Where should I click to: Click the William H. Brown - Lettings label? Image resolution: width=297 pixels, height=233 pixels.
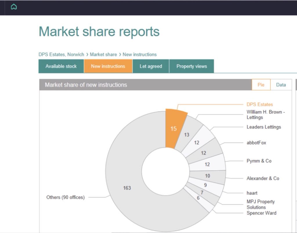tap(266, 114)
